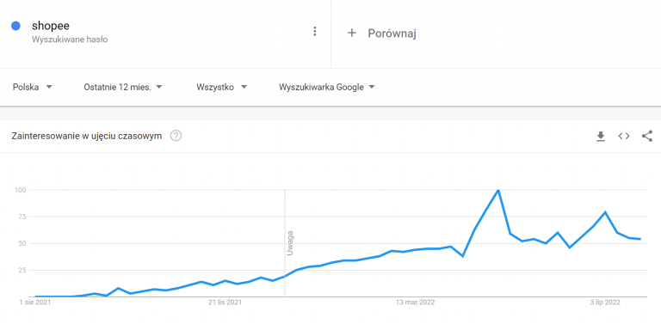Select the 21 lis 2021 axis label
This screenshot has width=661, height=330.
[225, 302]
